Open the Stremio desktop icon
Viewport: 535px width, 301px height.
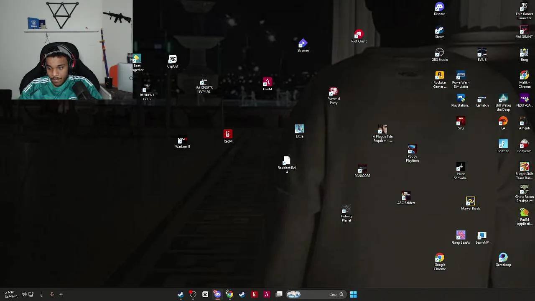tap(303, 46)
